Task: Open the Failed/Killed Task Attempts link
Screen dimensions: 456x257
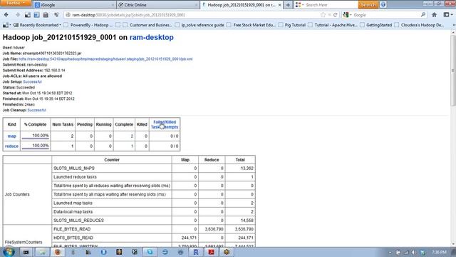Action: 165,124
